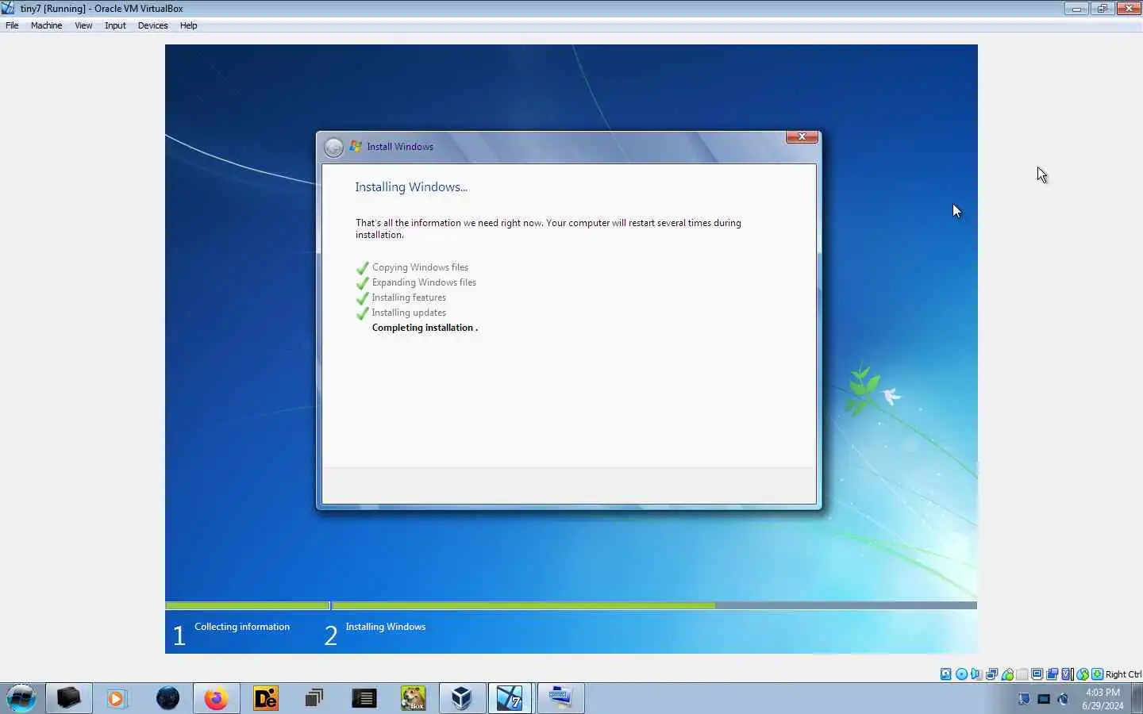Click 'Installing features' step
Screen dimensions: 1143x714
point(409,297)
